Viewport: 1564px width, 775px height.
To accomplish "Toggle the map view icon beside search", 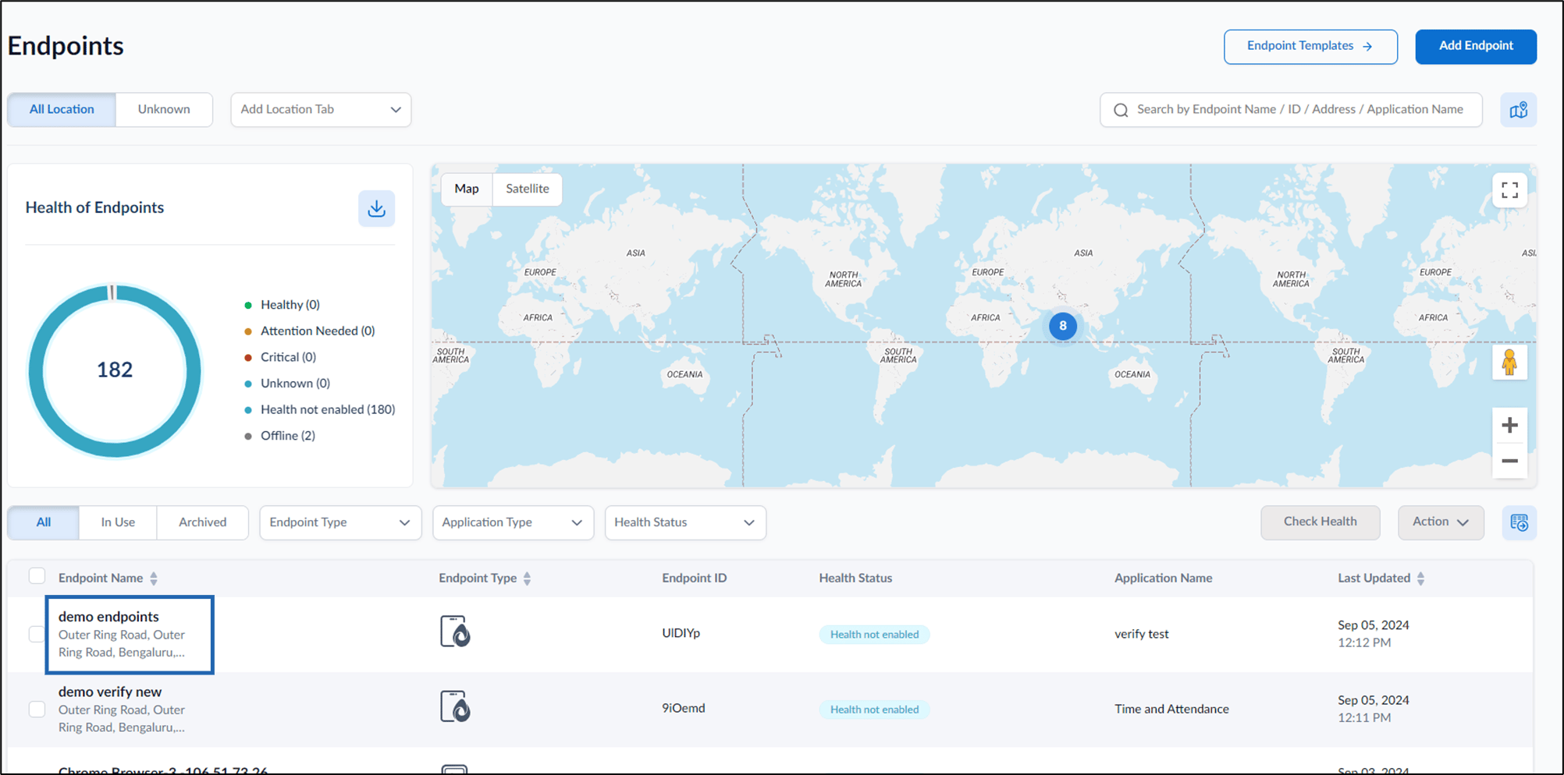I will (1518, 110).
